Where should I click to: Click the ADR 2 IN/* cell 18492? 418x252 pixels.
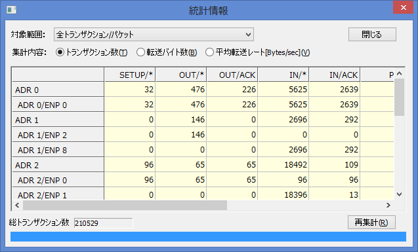point(283,164)
